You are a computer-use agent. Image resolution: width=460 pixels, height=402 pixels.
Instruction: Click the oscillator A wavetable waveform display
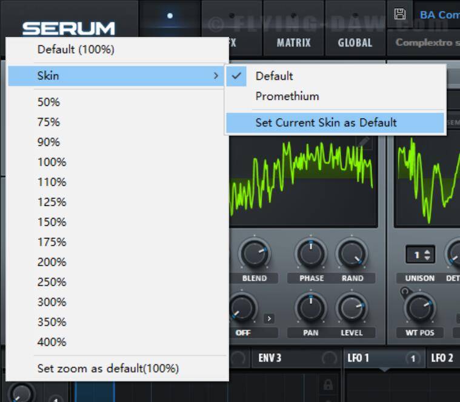(304, 182)
